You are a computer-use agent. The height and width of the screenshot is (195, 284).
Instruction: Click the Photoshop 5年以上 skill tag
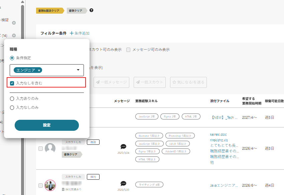[x=180, y=136]
